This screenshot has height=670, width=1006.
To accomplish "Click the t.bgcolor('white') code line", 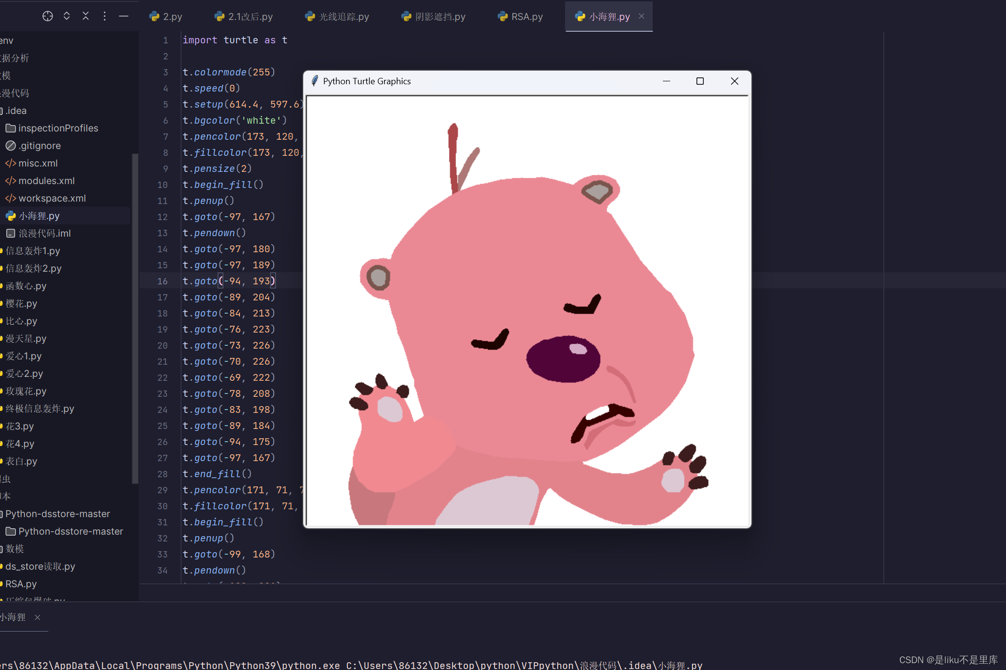I will coord(235,120).
